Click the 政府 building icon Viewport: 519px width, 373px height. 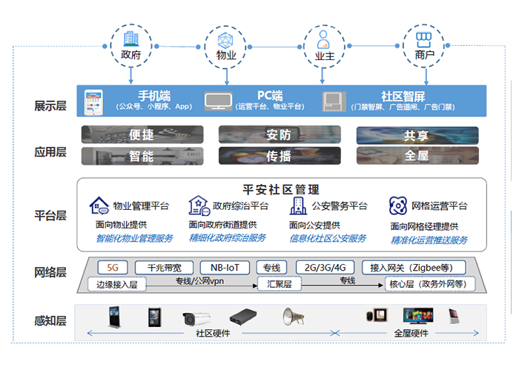[131, 39]
